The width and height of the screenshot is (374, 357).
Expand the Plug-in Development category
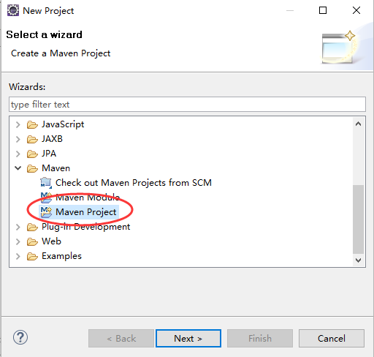tap(18, 227)
